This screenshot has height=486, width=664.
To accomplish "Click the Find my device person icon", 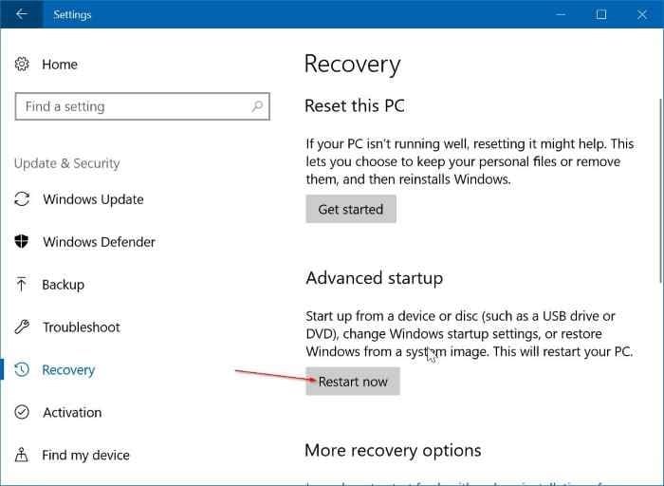I will click(x=22, y=455).
